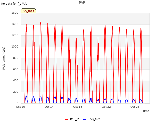Click the 1200 y-axis tick label

coord(15,35)
